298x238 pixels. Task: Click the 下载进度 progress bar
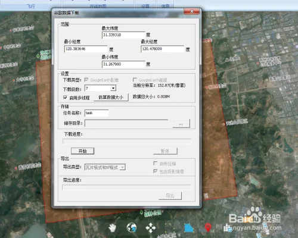coord(127,142)
